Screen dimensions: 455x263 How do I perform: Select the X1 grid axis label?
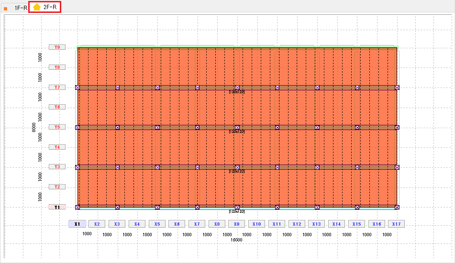pos(77,224)
